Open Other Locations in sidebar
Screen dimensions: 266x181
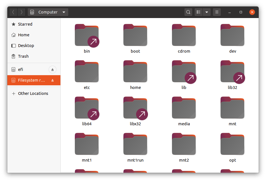point(33,93)
